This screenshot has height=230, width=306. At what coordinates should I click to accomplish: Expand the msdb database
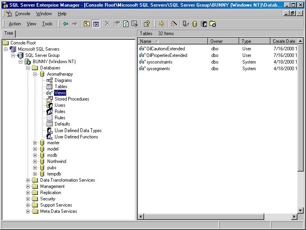tap(35, 155)
